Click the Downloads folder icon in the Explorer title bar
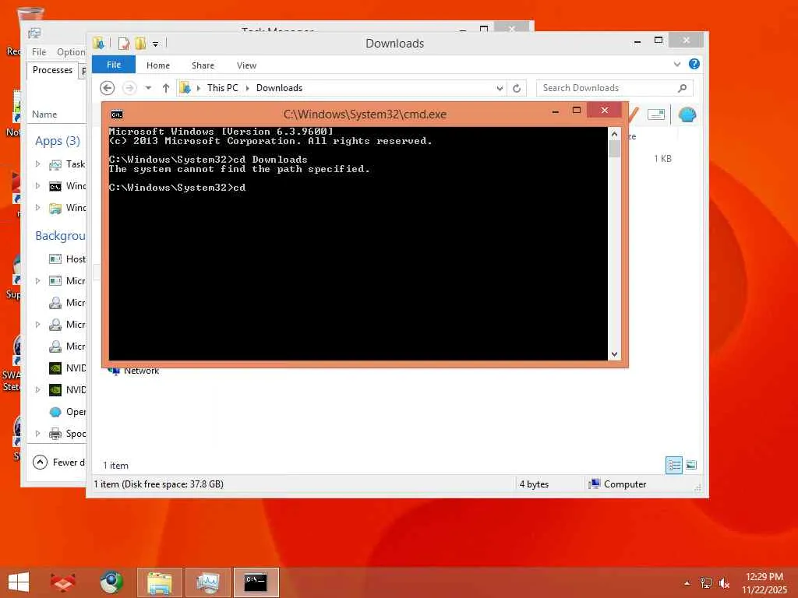 99,44
